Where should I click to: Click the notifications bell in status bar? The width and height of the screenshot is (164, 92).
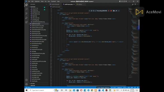138,87
